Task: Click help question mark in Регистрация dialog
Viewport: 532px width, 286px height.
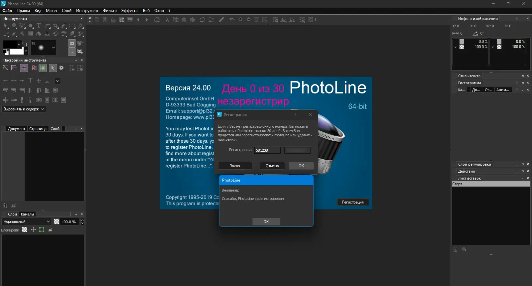Action: [295, 114]
